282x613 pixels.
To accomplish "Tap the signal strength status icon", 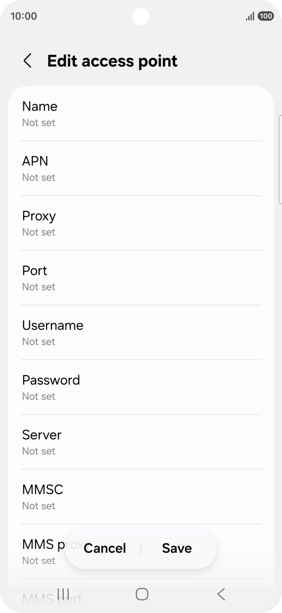I will pos(250,16).
